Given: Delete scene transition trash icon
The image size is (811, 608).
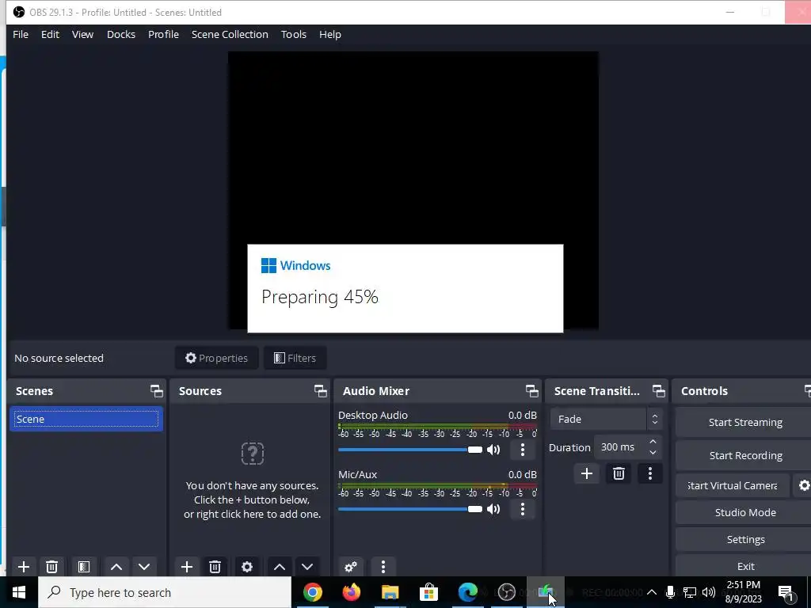Looking at the screenshot, I should point(619,473).
